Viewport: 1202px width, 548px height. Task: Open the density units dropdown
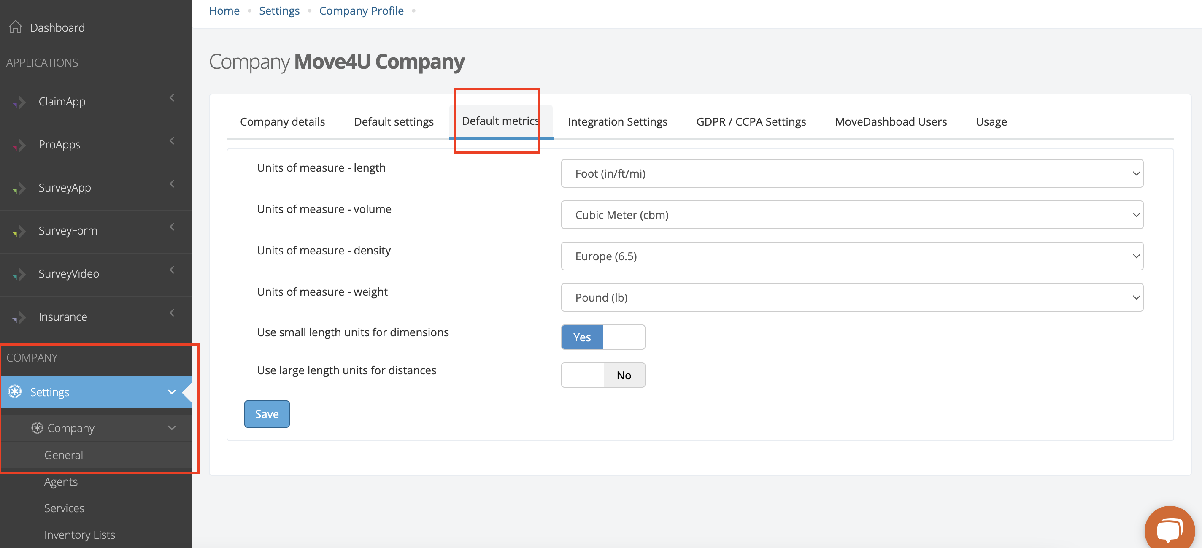tap(852, 256)
